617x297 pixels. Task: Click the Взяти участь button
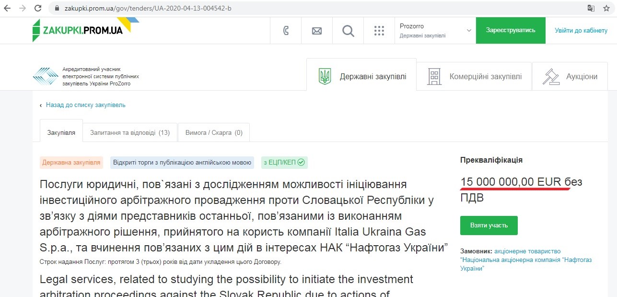489,225
